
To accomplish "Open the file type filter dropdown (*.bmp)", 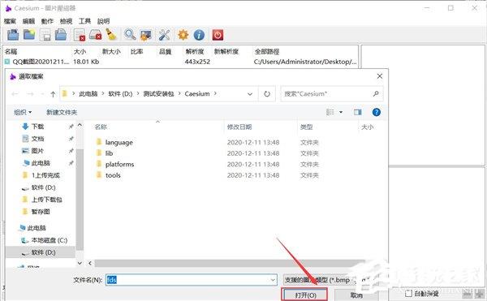I will pyautogui.click(x=326, y=280).
